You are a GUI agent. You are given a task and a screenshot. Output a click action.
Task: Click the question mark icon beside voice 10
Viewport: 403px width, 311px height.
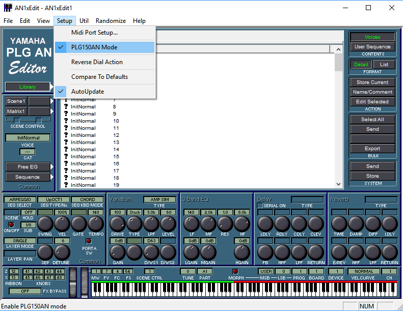[x=66, y=121]
